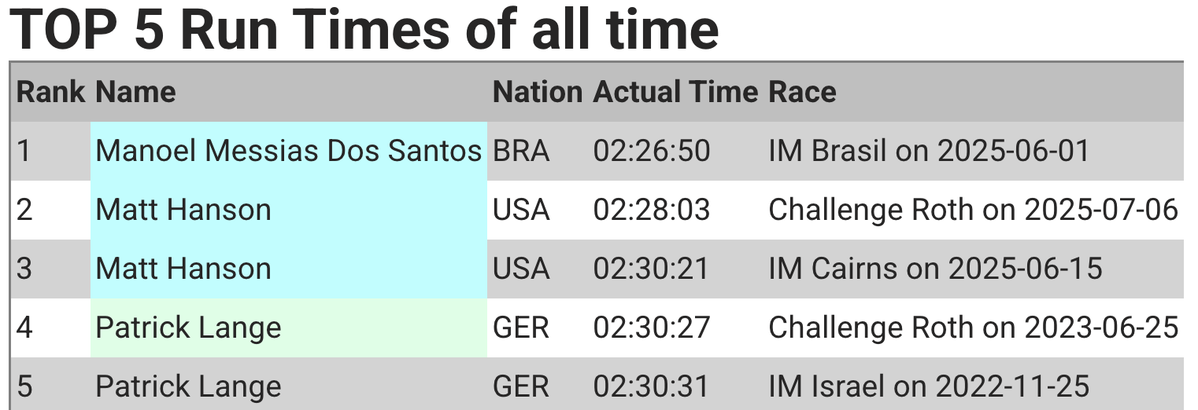1198x410 pixels.
Task: Open Challenge Roth on 2025-07-06 race
Action: point(973,210)
